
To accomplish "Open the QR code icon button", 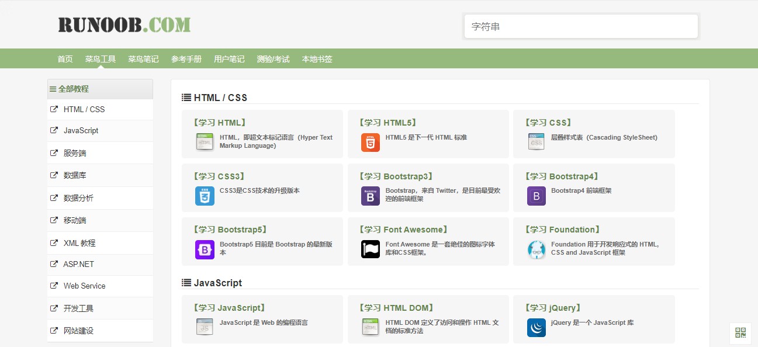I will click(740, 333).
